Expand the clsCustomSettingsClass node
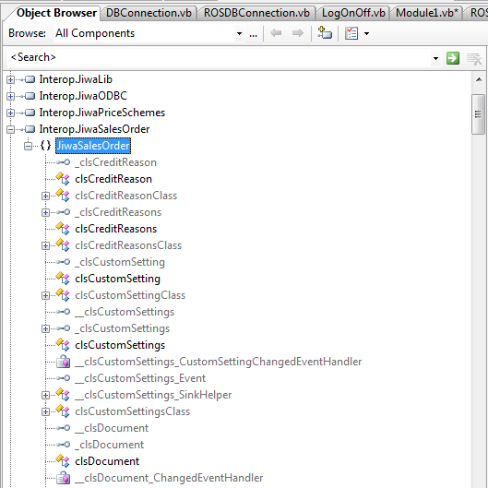488x488 pixels. point(45,411)
